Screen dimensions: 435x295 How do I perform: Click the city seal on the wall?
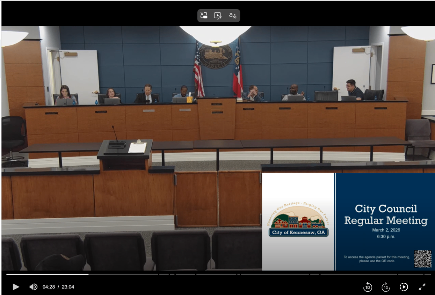pos(216,56)
